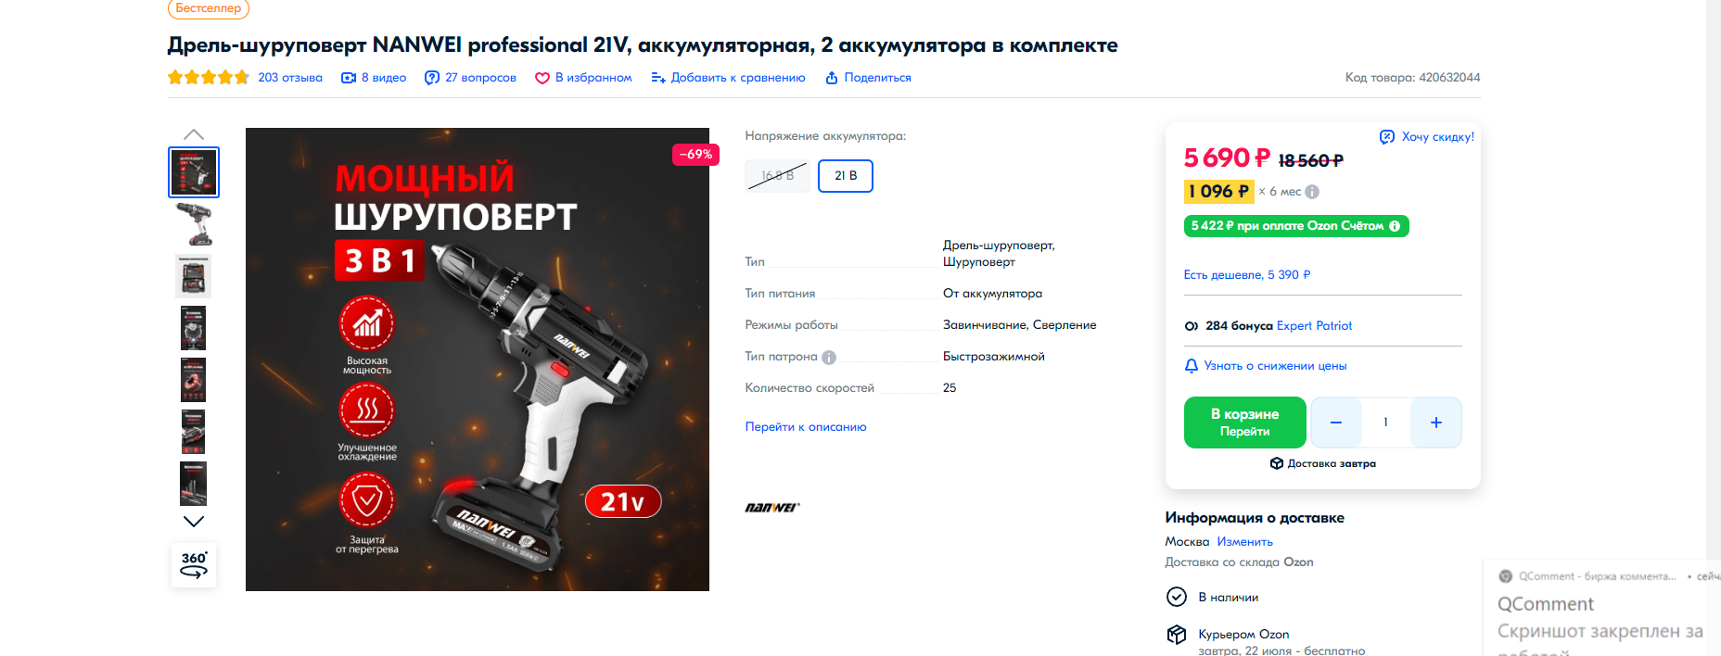Image resolution: width=1721 pixels, height=656 pixels.
Task: Select the 21 В voltage option
Action: pos(846,176)
